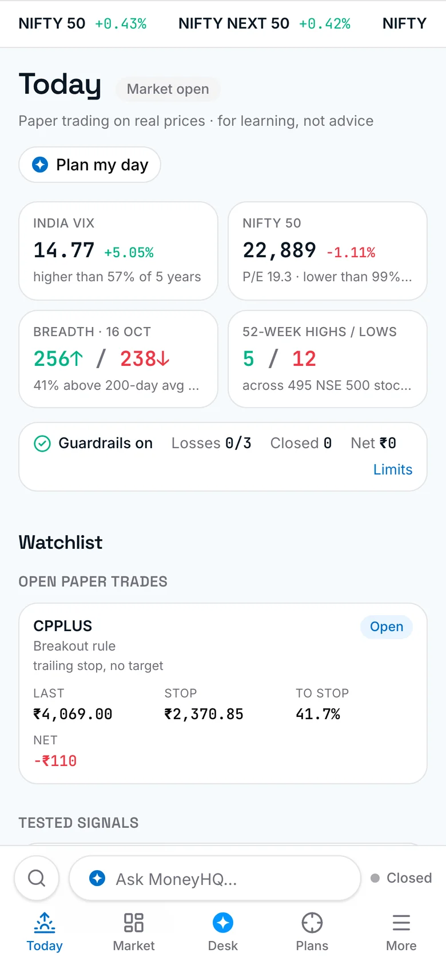
Task: Click the Guardrails green checkmark icon
Action: click(x=42, y=443)
